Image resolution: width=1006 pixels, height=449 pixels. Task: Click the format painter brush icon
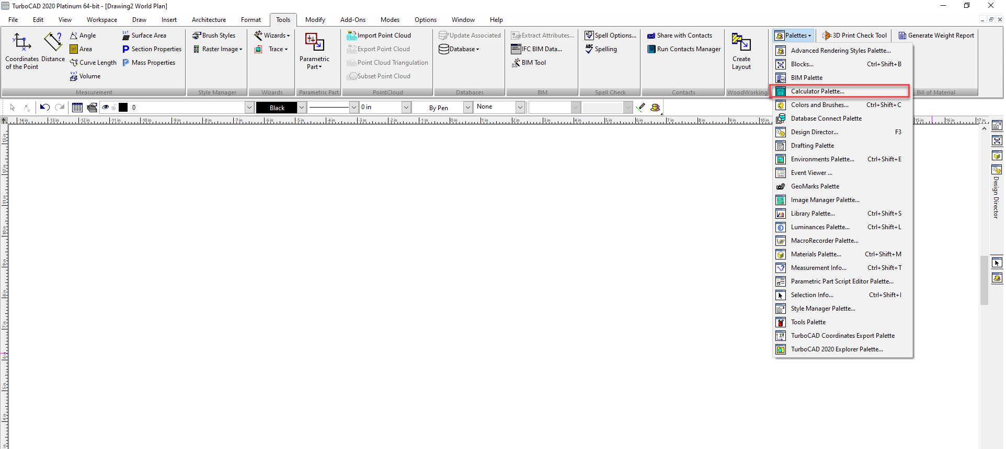pos(641,108)
